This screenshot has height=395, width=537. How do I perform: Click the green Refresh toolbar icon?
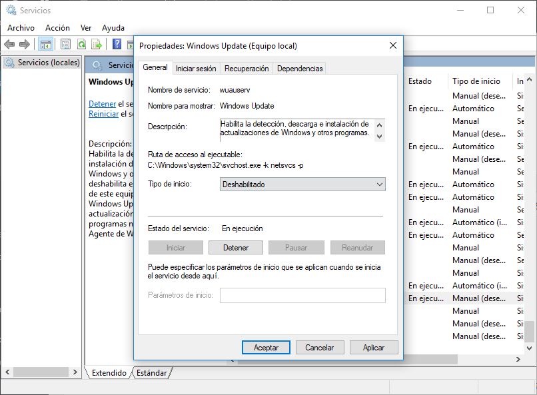click(x=81, y=45)
